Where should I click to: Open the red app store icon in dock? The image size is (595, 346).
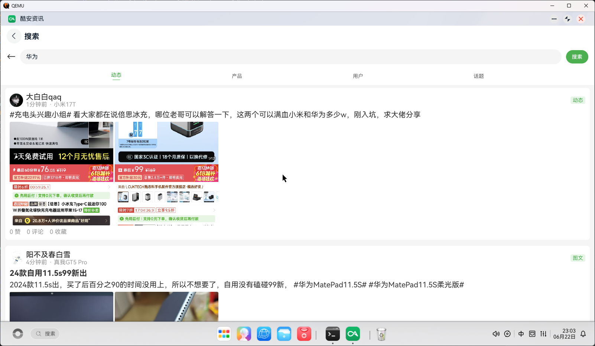(304, 334)
